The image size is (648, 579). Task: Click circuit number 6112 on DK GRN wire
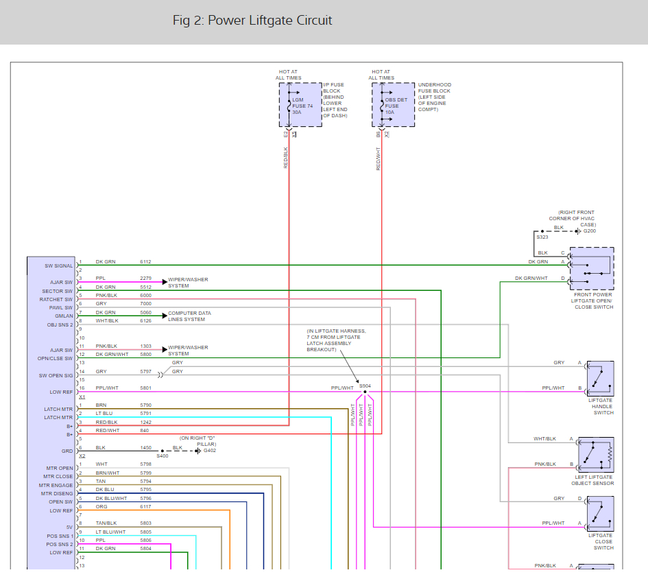click(x=145, y=262)
